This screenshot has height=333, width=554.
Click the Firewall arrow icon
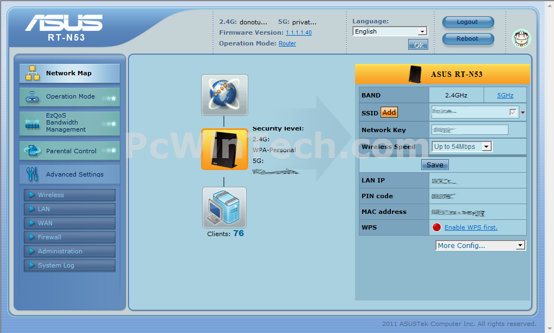point(32,237)
